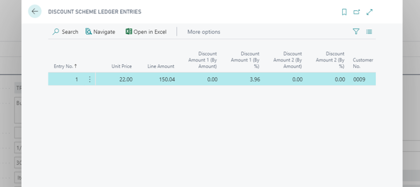Open the Line Amount column header menu

click(x=161, y=66)
